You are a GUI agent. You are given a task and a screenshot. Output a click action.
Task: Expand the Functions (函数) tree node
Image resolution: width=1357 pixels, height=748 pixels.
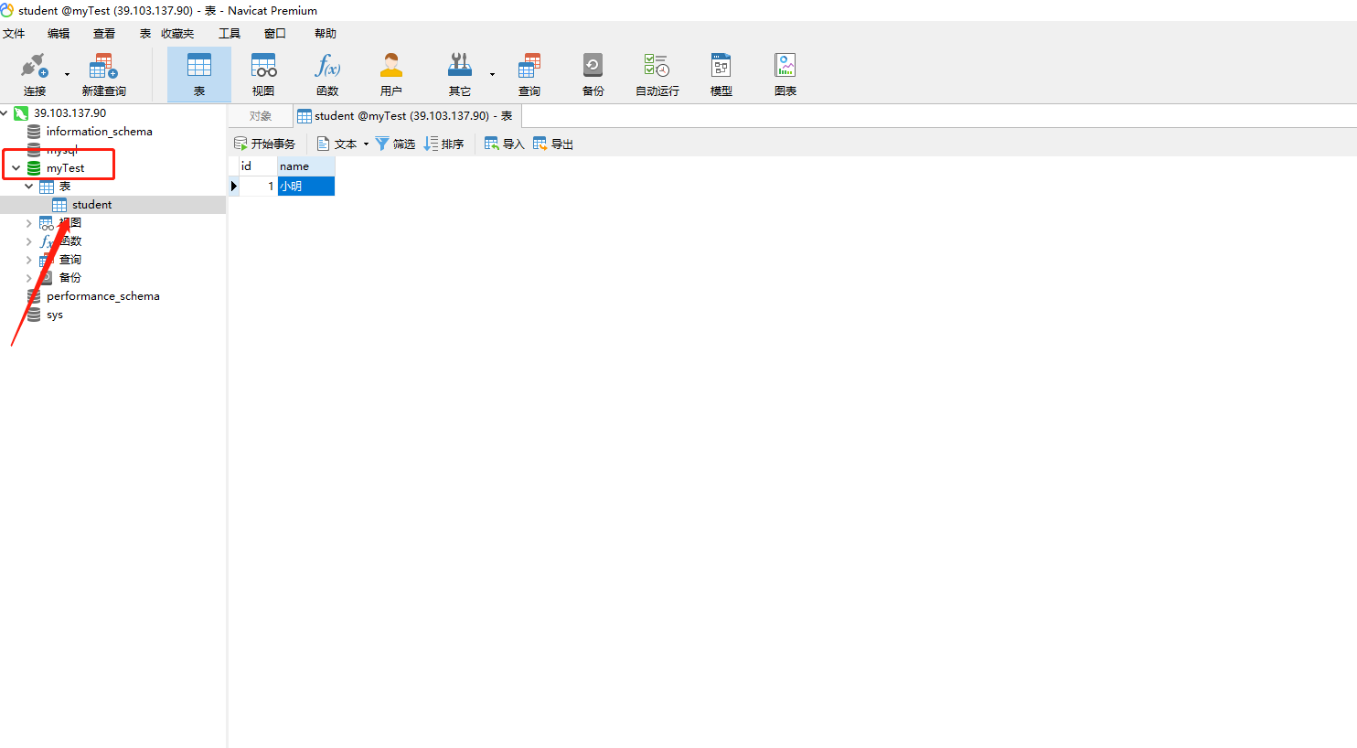tap(29, 241)
